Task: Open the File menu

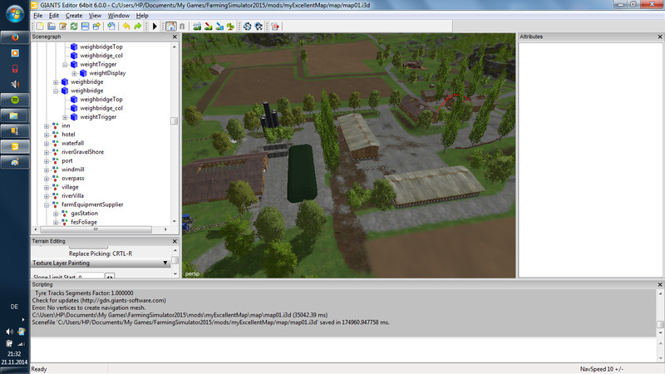Action: pos(37,15)
